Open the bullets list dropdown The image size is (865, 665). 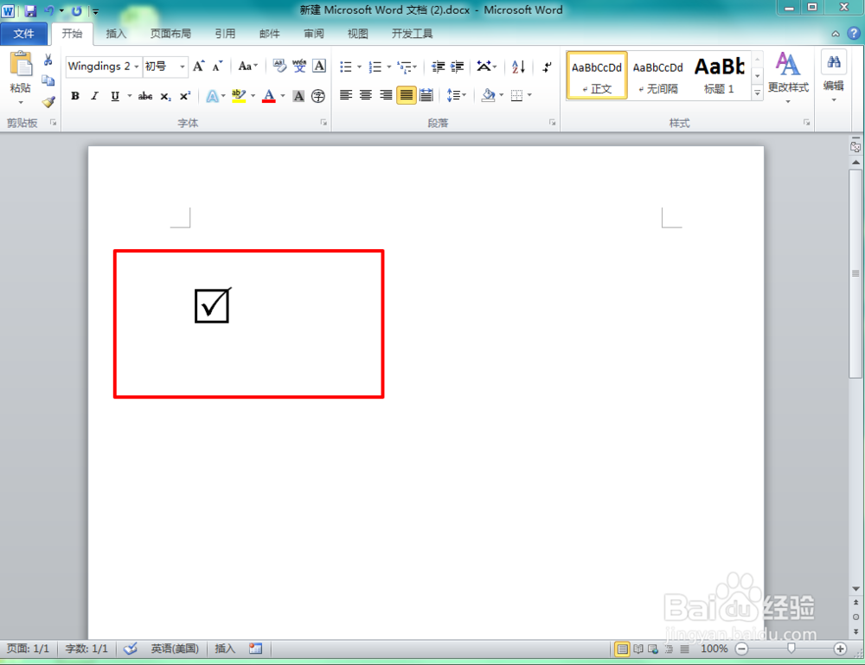[359, 67]
